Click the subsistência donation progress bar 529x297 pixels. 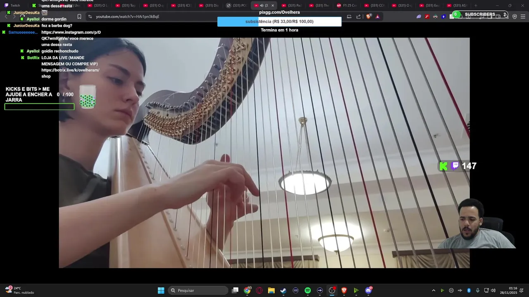pyautogui.click(x=279, y=21)
